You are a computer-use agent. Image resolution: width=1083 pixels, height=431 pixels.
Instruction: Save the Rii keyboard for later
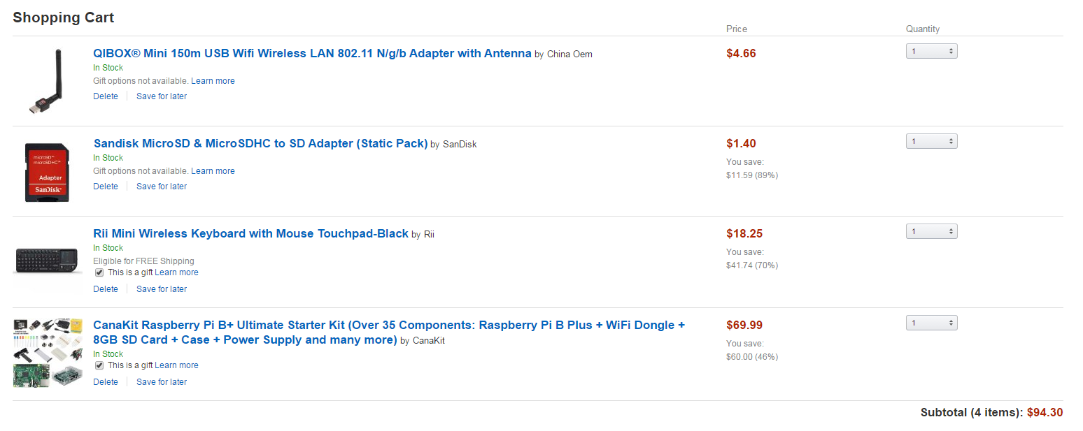pyautogui.click(x=162, y=289)
